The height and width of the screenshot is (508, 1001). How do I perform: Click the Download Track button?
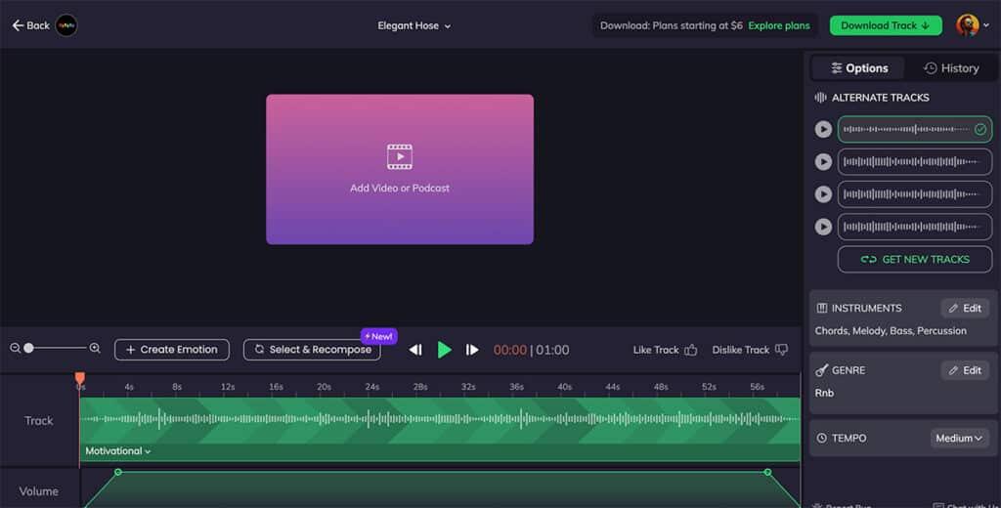coord(886,25)
